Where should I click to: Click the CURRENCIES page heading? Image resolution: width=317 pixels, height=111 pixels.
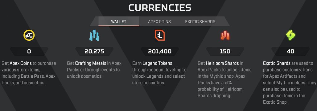click(x=160, y=8)
